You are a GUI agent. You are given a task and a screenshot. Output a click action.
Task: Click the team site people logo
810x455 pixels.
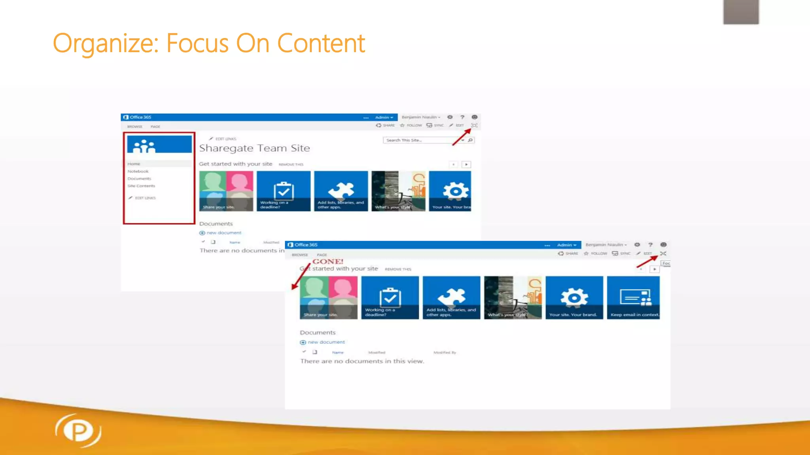[x=159, y=144]
